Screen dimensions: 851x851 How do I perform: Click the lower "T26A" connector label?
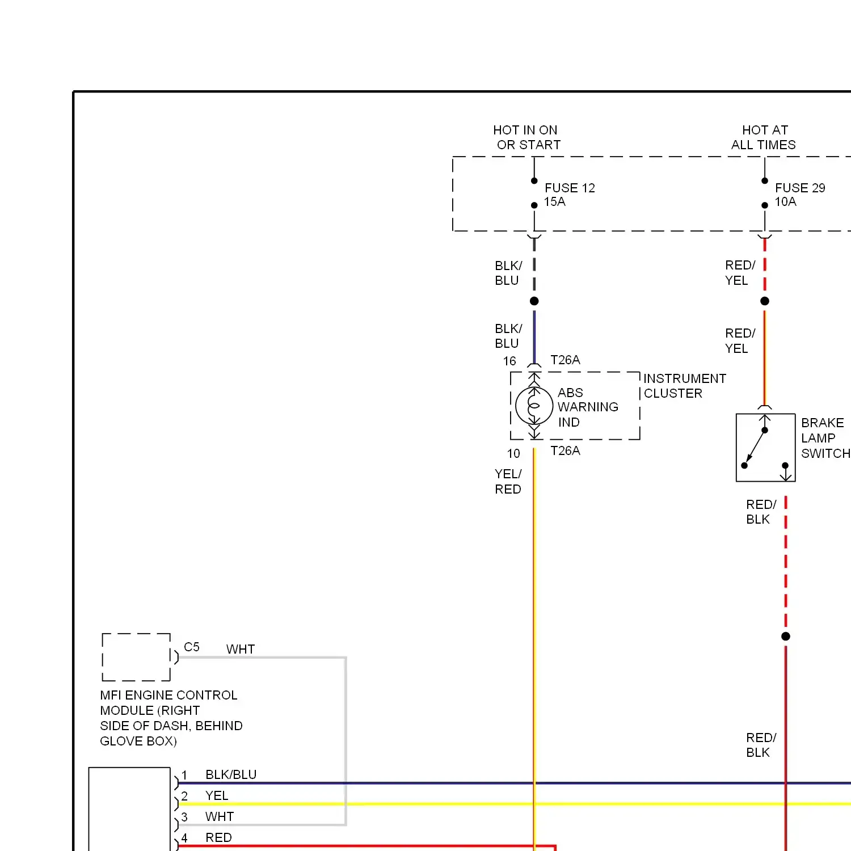565,450
